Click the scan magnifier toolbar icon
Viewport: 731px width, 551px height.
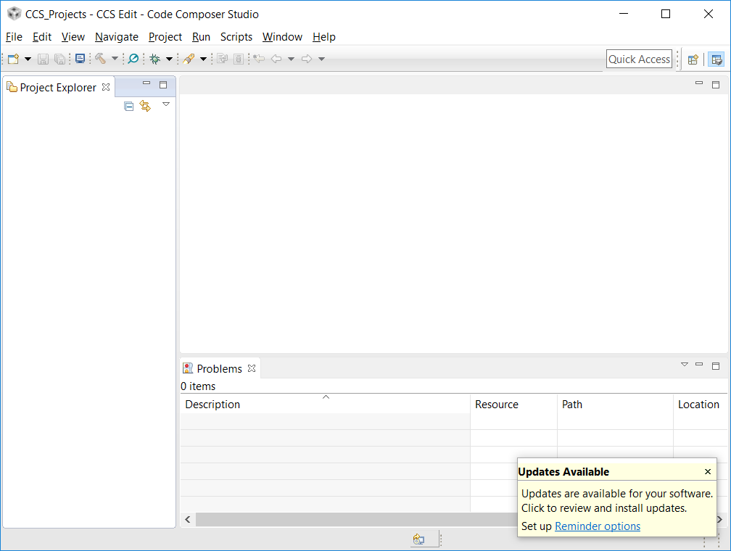(x=133, y=59)
